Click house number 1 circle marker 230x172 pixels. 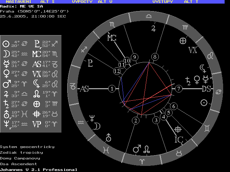coord(112,88)
